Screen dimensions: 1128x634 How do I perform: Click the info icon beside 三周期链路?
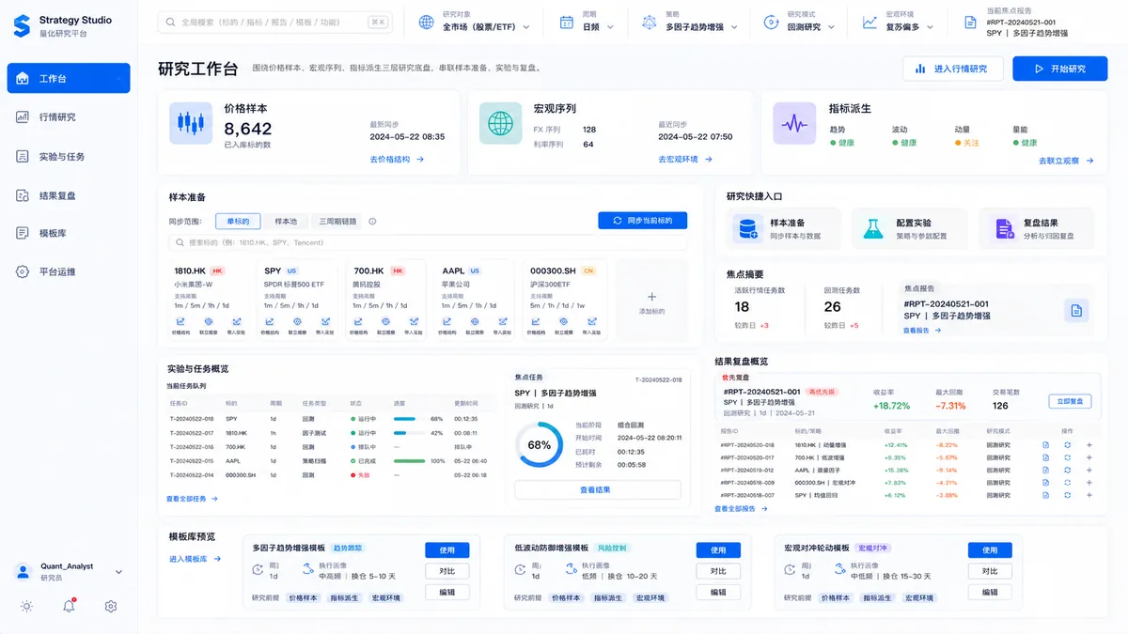(x=372, y=222)
